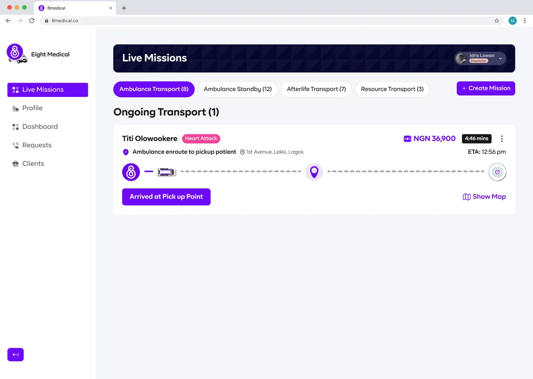Screen dimensions: 533x379
Task: Click the Create Mission button
Action: coord(486,88)
